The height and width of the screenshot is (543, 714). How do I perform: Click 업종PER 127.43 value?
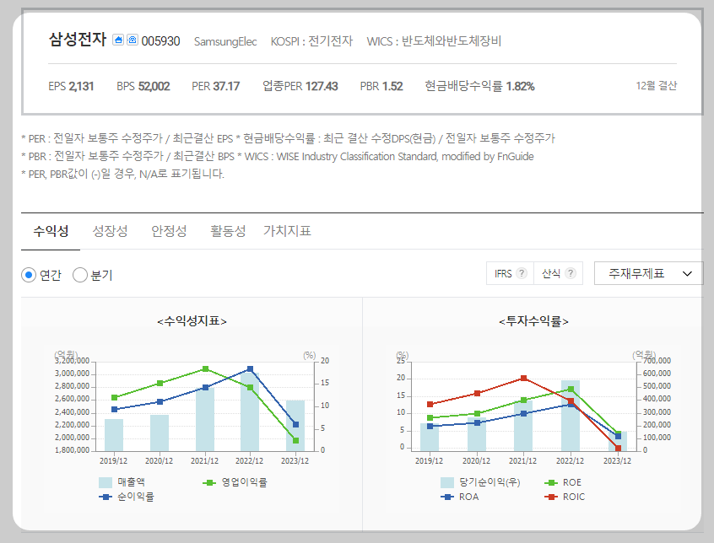click(x=300, y=86)
